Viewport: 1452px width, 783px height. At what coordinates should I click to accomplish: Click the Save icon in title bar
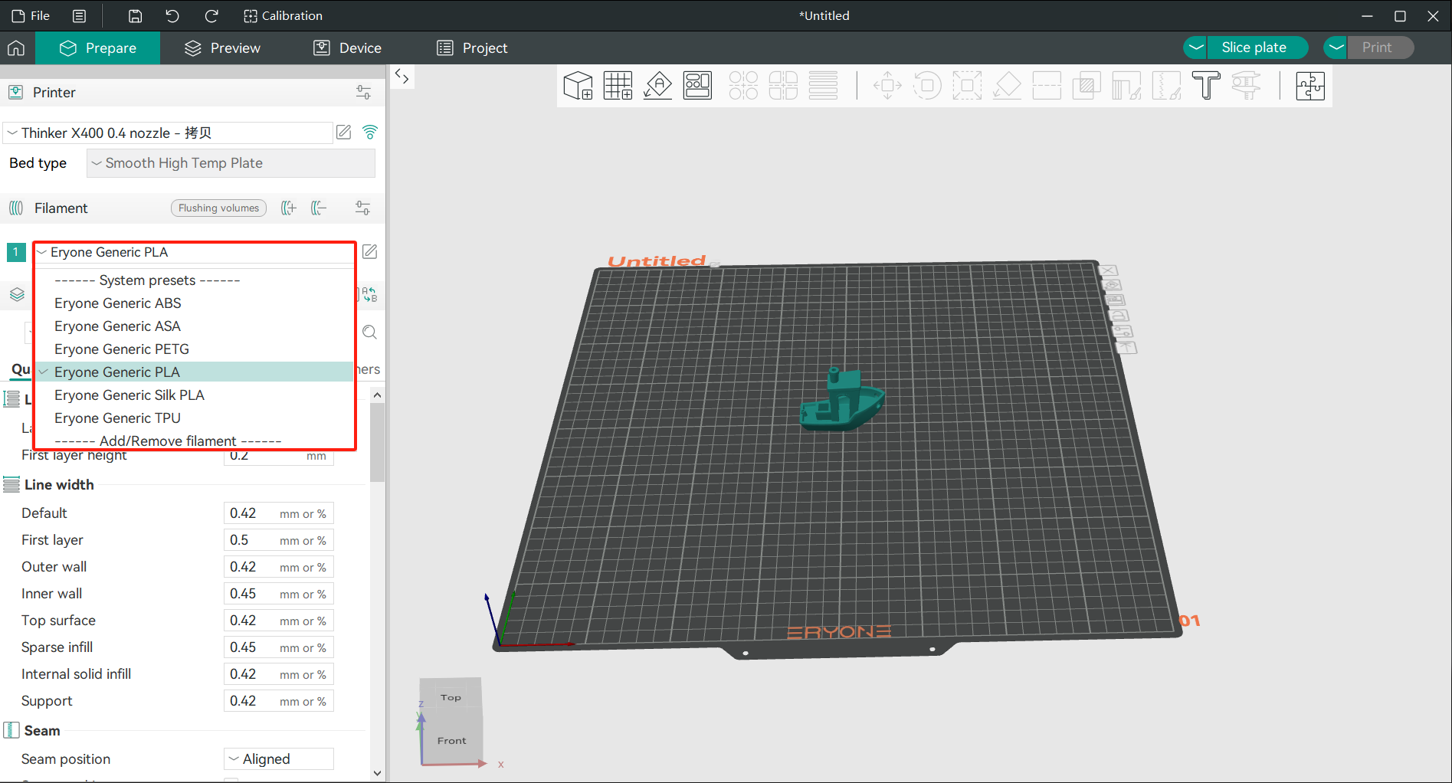[x=135, y=15]
